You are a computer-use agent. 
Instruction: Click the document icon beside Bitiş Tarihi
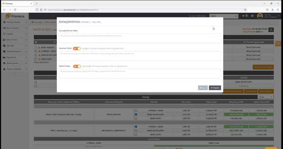tap(271, 30)
